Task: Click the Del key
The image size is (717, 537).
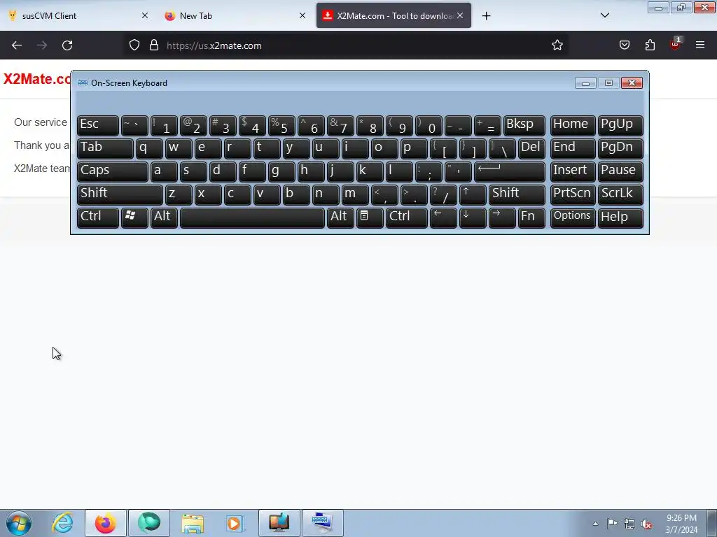Action: pos(531,148)
